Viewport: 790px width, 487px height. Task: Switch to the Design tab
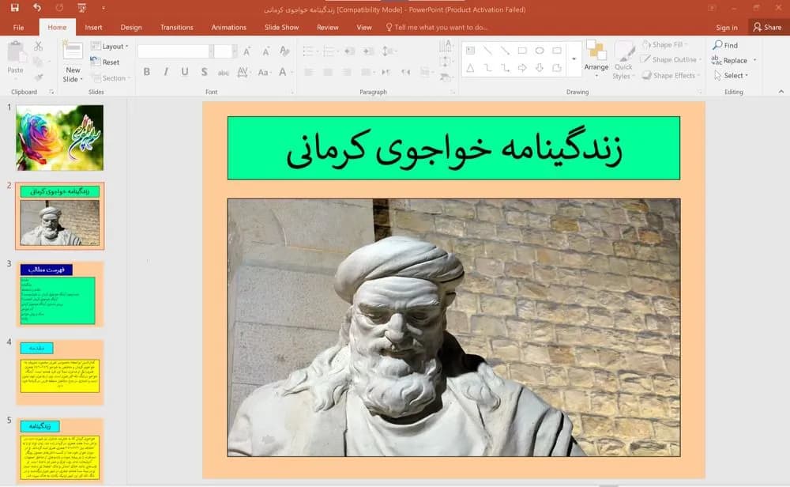tap(131, 27)
